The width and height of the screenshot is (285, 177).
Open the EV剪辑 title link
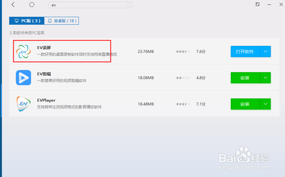(x=44, y=74)
